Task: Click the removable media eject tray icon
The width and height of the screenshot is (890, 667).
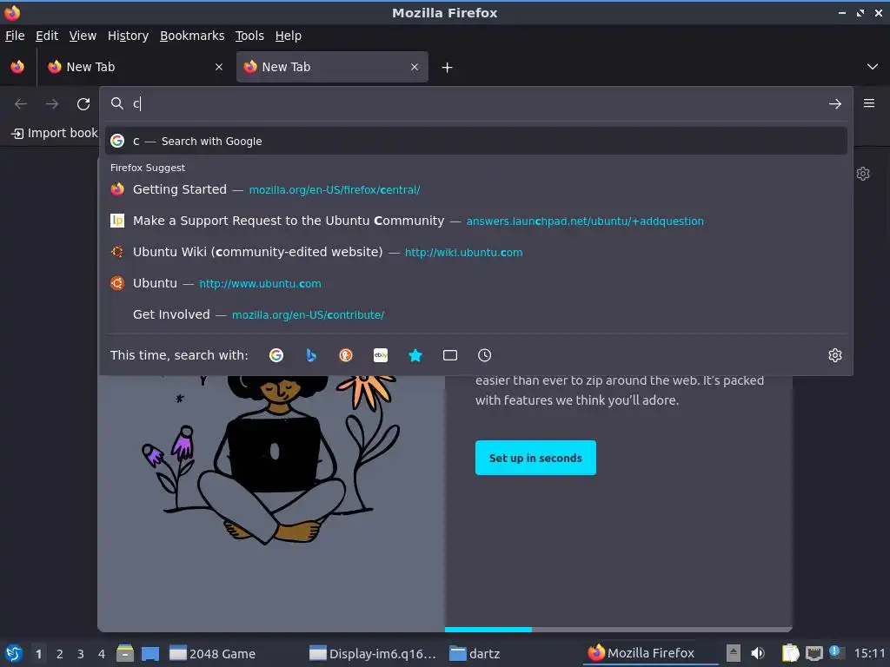Action: point(734,653)
